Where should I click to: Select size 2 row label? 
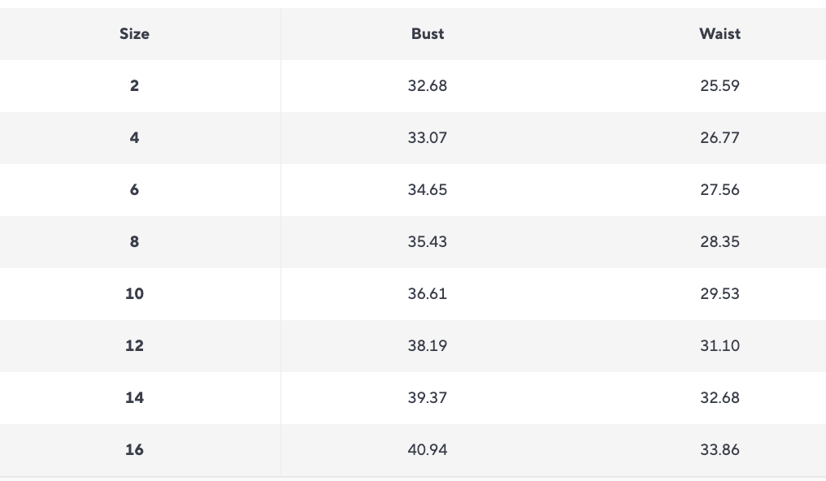(x=134, y=86)
